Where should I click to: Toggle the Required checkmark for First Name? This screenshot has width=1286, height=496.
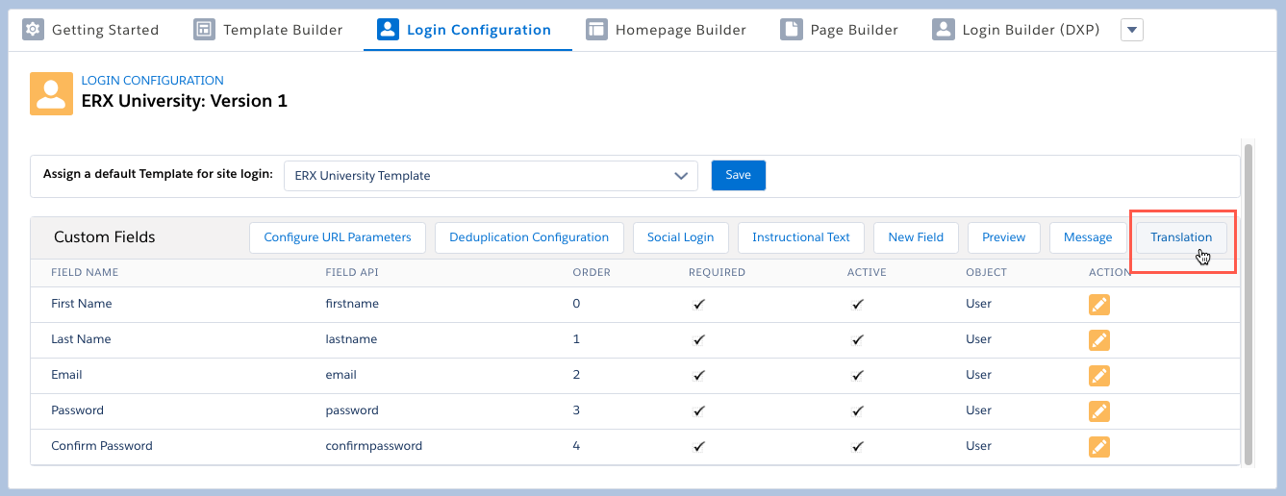click(699, 305)
